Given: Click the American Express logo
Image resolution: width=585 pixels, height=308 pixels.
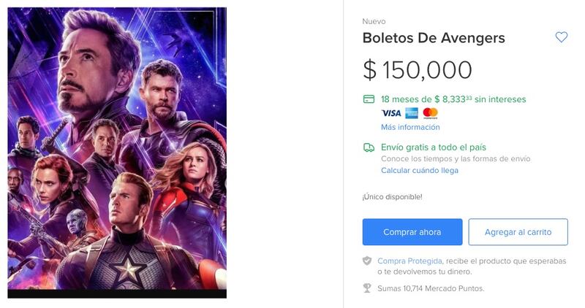Looking at the screenshot, I should coord(412,113).
